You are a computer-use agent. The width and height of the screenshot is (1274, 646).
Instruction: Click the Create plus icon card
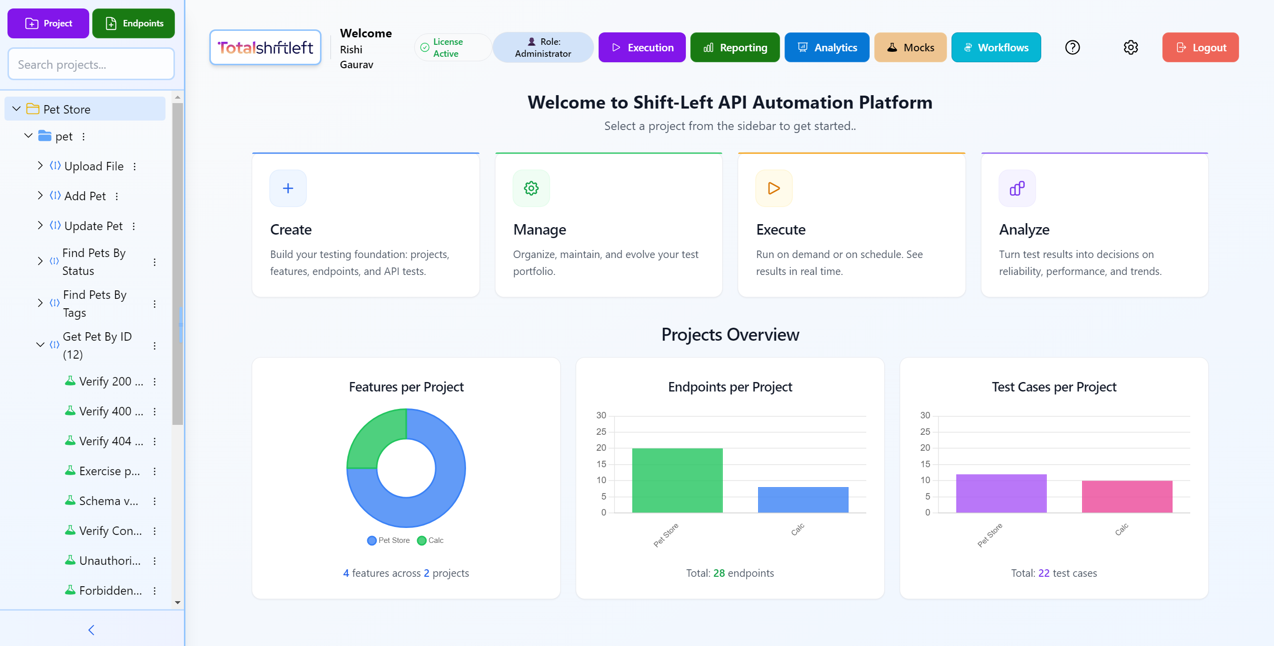pos(288,188)
